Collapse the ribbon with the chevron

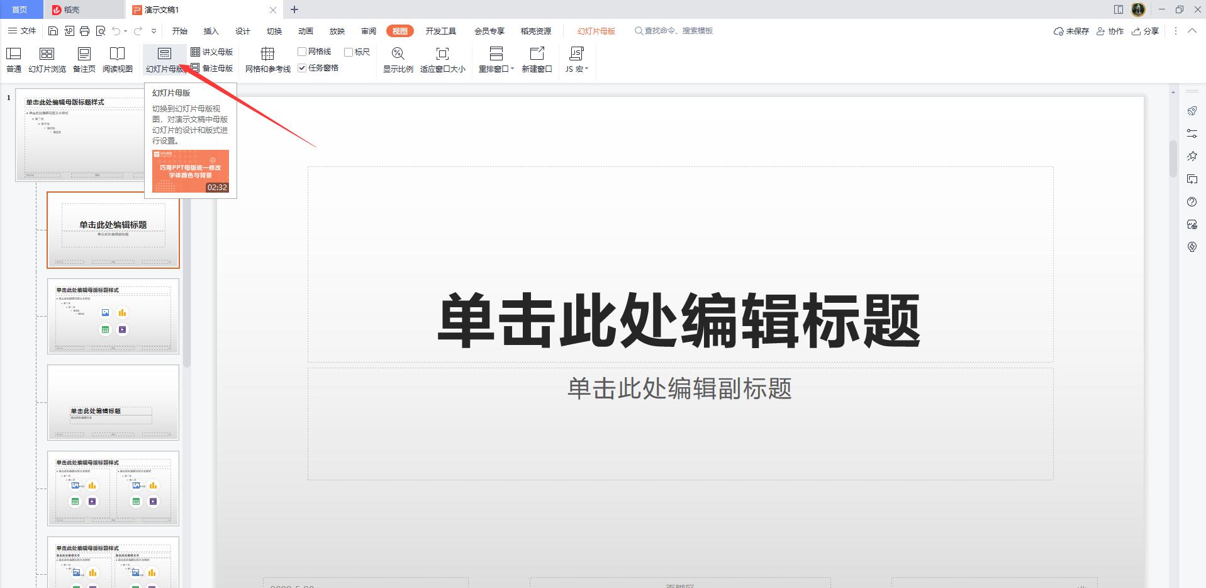[1192, 31]
